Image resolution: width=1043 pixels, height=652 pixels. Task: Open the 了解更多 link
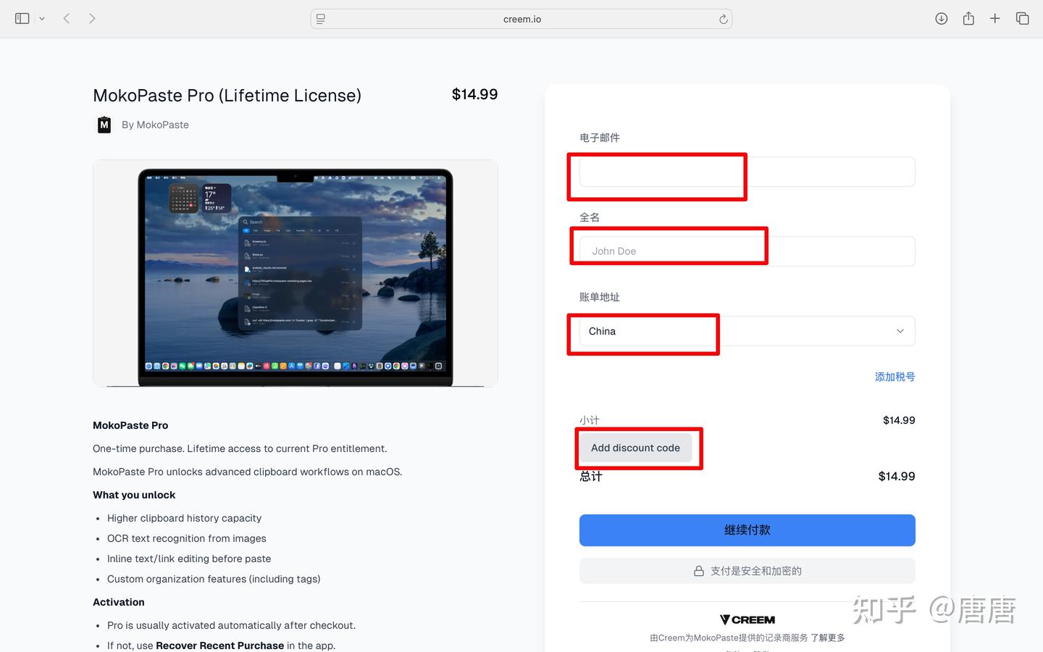coord(828,638)
